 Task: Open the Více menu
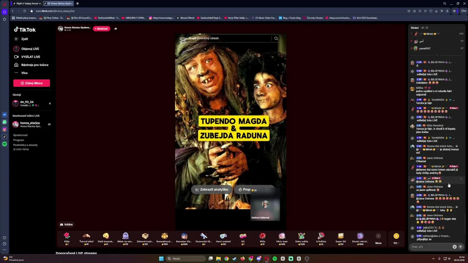click(x=21, y=73)
